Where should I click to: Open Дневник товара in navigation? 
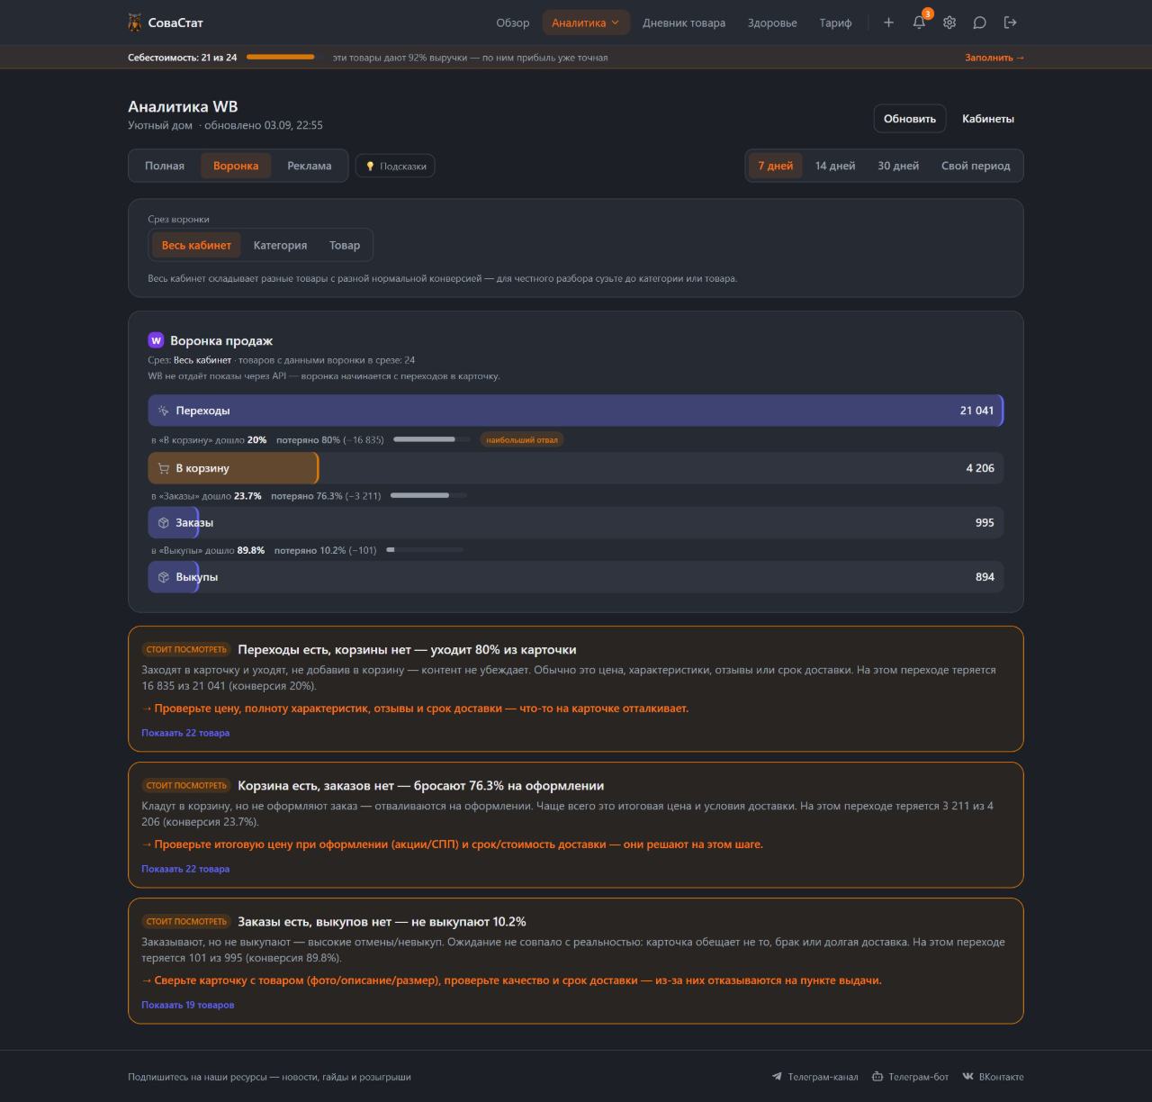pyautogui.click(x=684, y=23)
